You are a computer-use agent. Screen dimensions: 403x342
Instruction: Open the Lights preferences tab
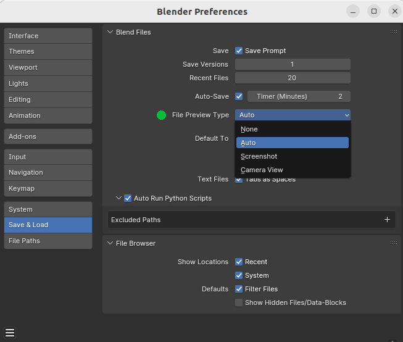click(48, 83)
